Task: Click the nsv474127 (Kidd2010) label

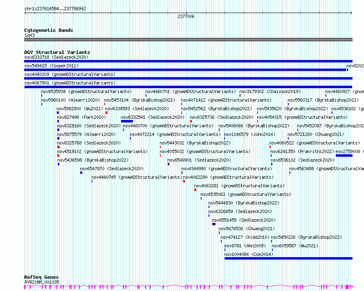Action: pyautogui.click(x=245, y=237)
